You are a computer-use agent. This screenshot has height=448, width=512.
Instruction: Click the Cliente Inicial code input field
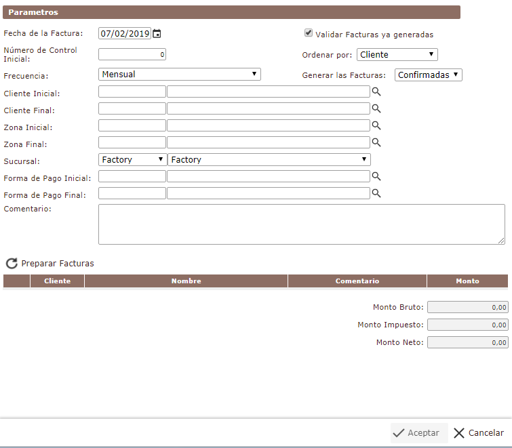coord(132,91)
